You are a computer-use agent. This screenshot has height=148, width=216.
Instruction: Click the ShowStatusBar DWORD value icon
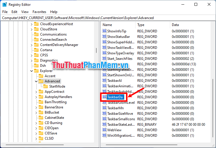[x=104, y=37]
